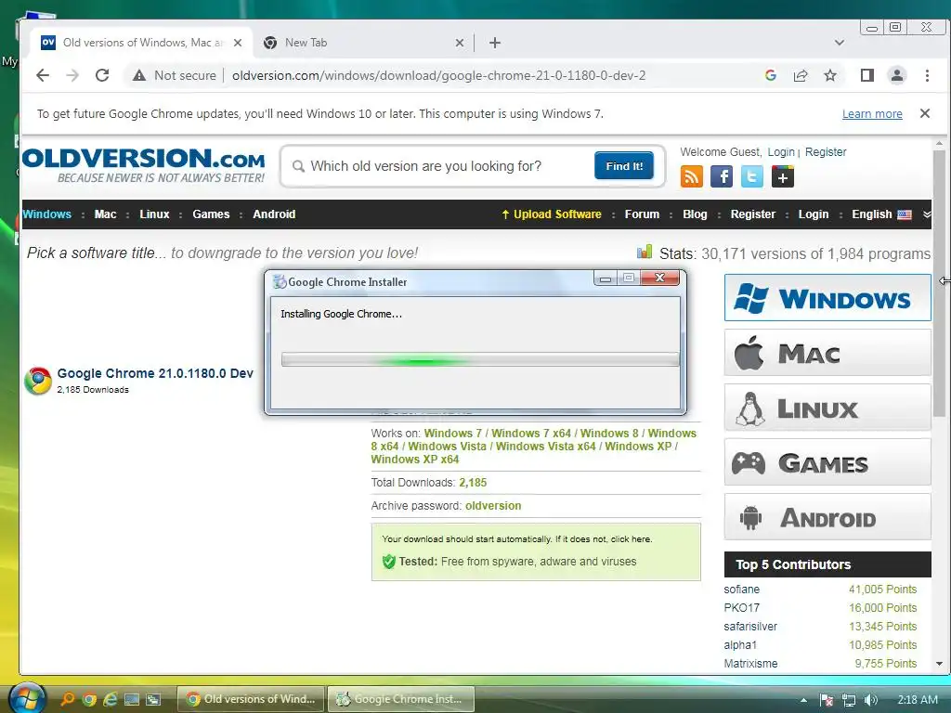Image resolution: width=951 pixels, height=713 pixels.
Task: Click the Find It! button
Action: (x=624, y=166)
